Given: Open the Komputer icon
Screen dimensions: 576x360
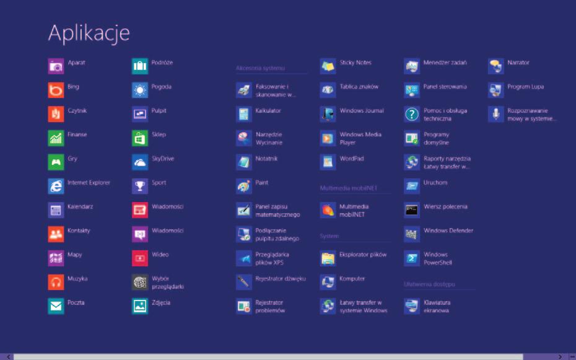Looking at the screenshot, I should (x=328, y=282).
